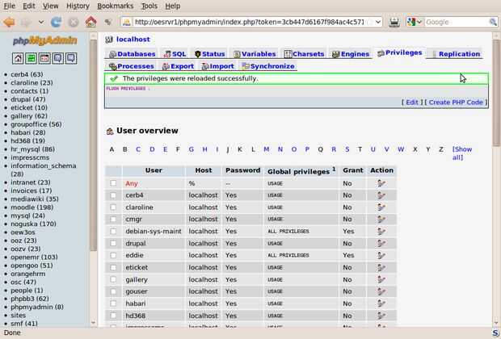This screenshot has height=339, width=501.
Task: Edit privileges icon for claroline user
Action: click(381, 207)
